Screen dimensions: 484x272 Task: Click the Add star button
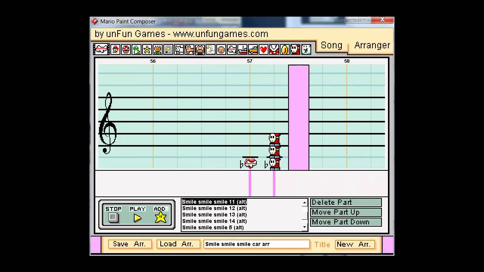pos(160,217)
